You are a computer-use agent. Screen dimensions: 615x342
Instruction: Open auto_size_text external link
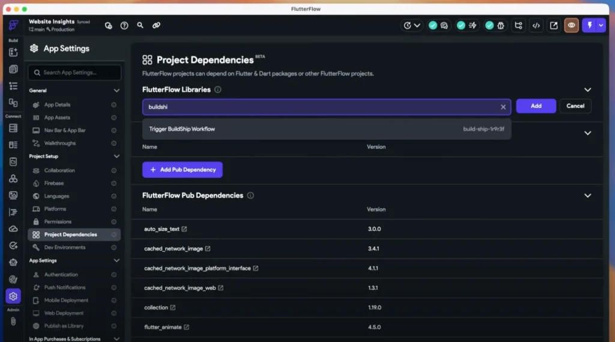184,229
